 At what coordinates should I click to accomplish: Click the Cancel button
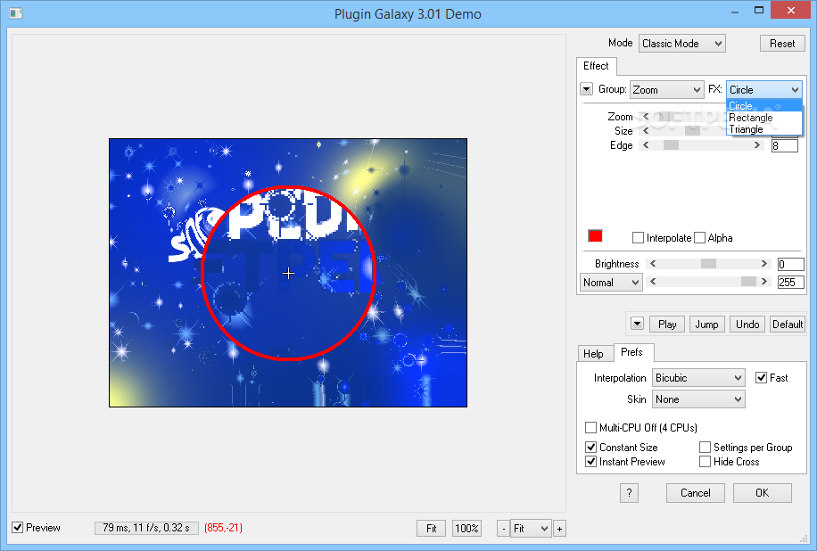pos(695,493)
